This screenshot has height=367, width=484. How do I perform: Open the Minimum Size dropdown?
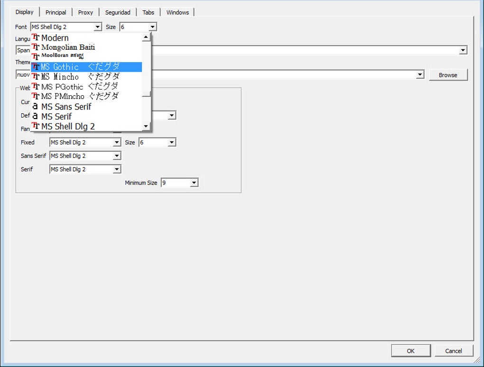click(194, 183)
